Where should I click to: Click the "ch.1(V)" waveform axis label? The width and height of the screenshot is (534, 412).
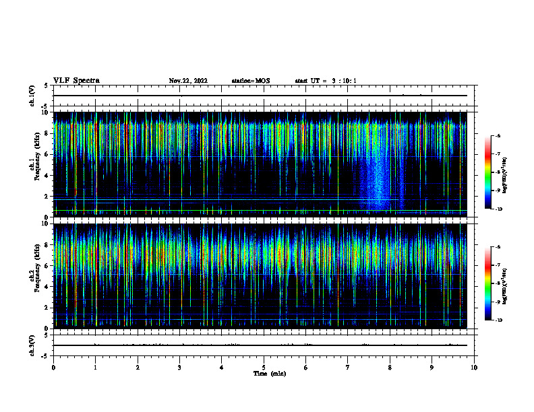click(x=32, y=96)
